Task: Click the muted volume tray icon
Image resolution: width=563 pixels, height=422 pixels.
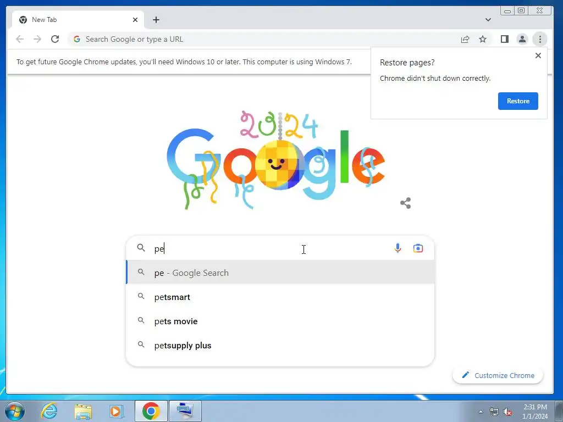Action: [507, 412]
